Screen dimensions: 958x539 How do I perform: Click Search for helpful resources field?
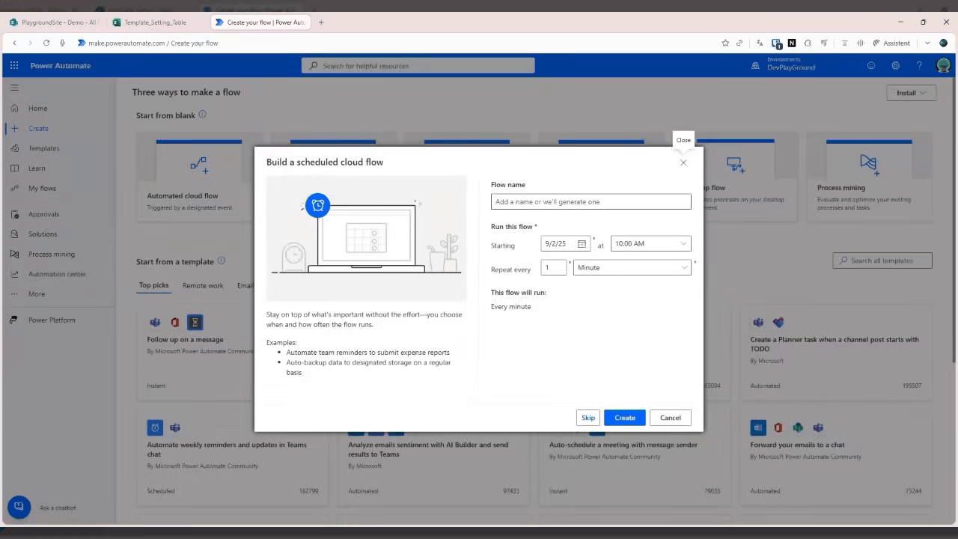tap(418, 66)
